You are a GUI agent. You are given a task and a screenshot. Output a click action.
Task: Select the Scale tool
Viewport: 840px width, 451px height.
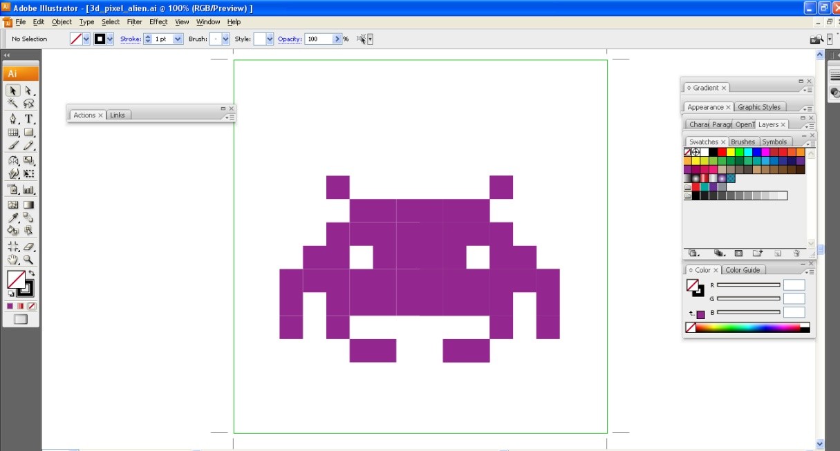[29, 161]
